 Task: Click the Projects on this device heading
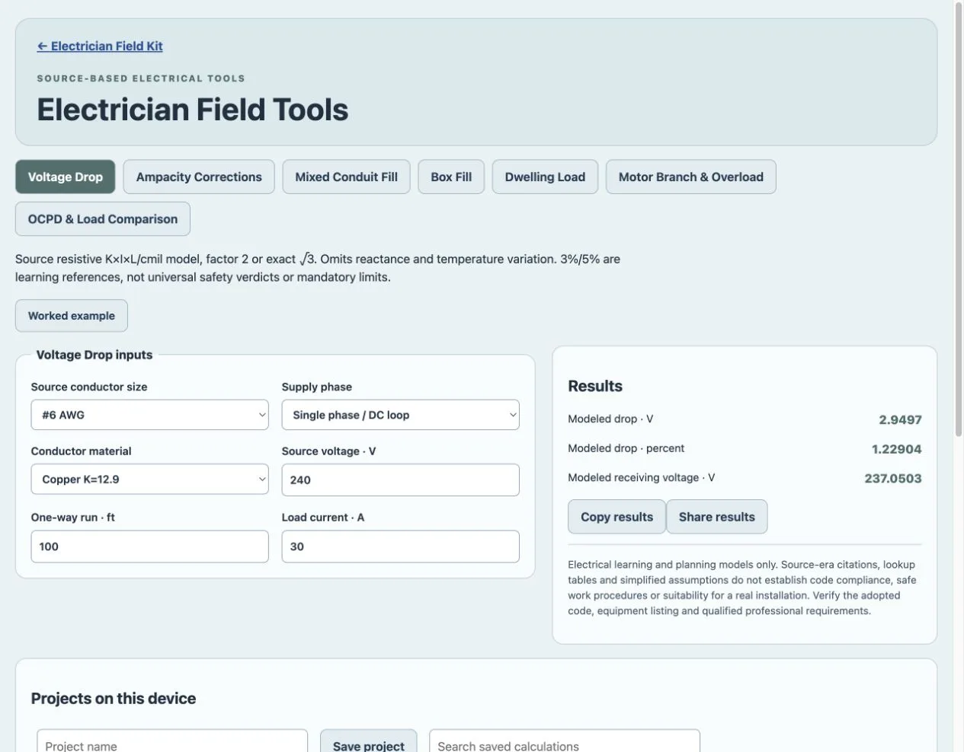[114, 698]
